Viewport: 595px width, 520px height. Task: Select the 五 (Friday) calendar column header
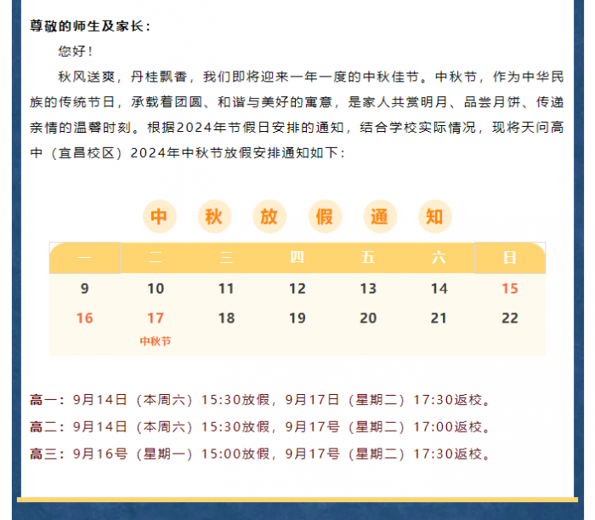(368, 258)
